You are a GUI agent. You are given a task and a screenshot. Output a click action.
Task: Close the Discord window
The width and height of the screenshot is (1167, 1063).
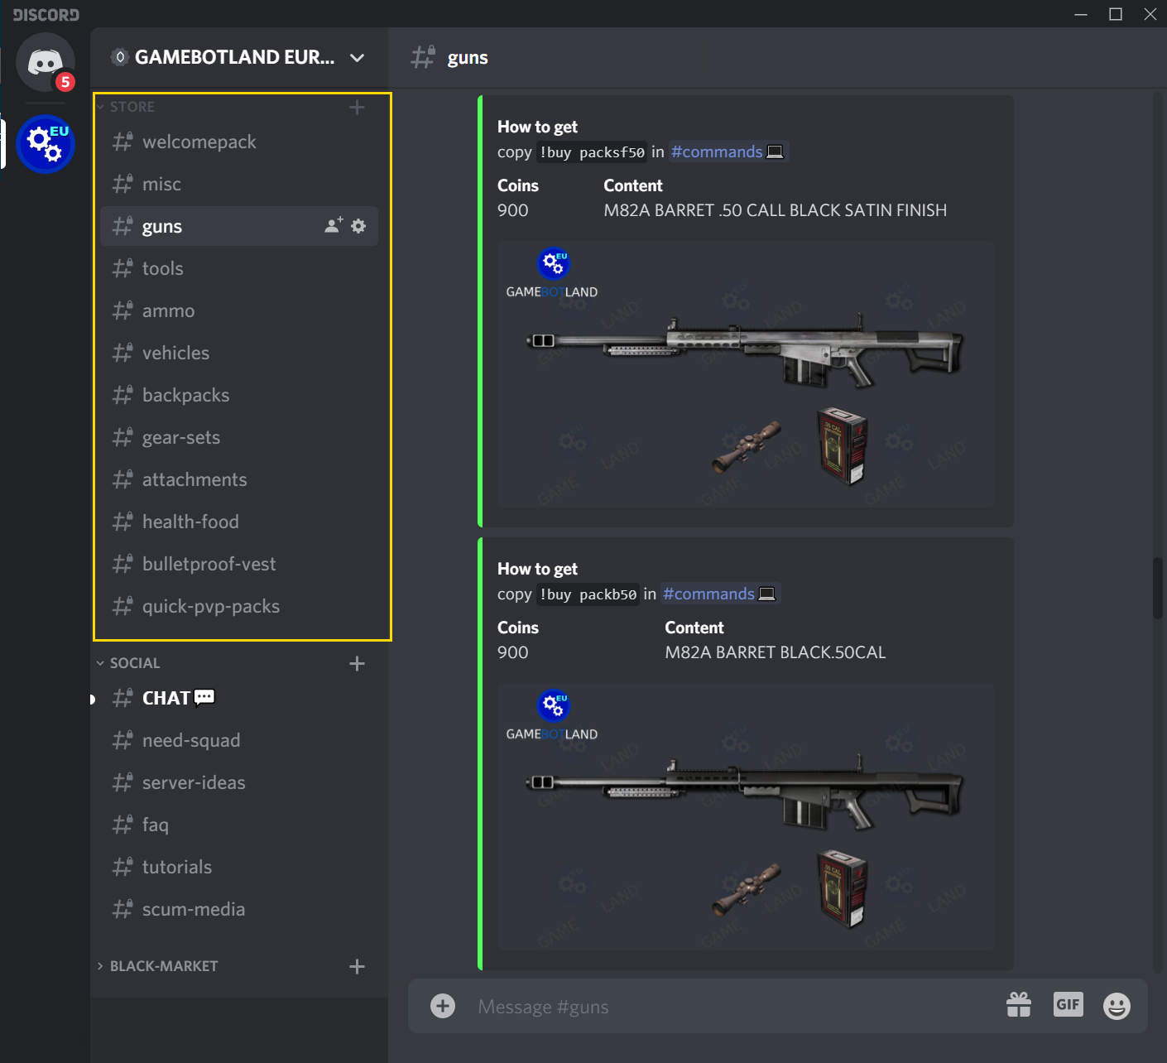point(1150,14)
